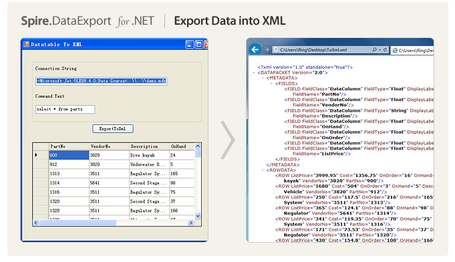This screenshot has height=262, width=455.
Task: Click the closing </FIELDS> tag
Action: pyautogui.click(x=287, y=159)
